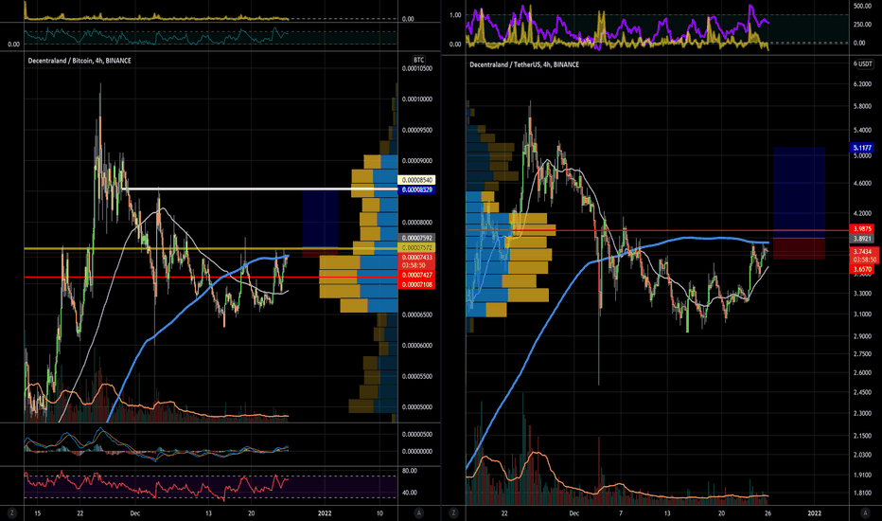The width and height of the screenshot is (882, 521).
Task: Click the 0.00000500 MACD scale value
Action: pyautogui.click(x=416, y=434)
